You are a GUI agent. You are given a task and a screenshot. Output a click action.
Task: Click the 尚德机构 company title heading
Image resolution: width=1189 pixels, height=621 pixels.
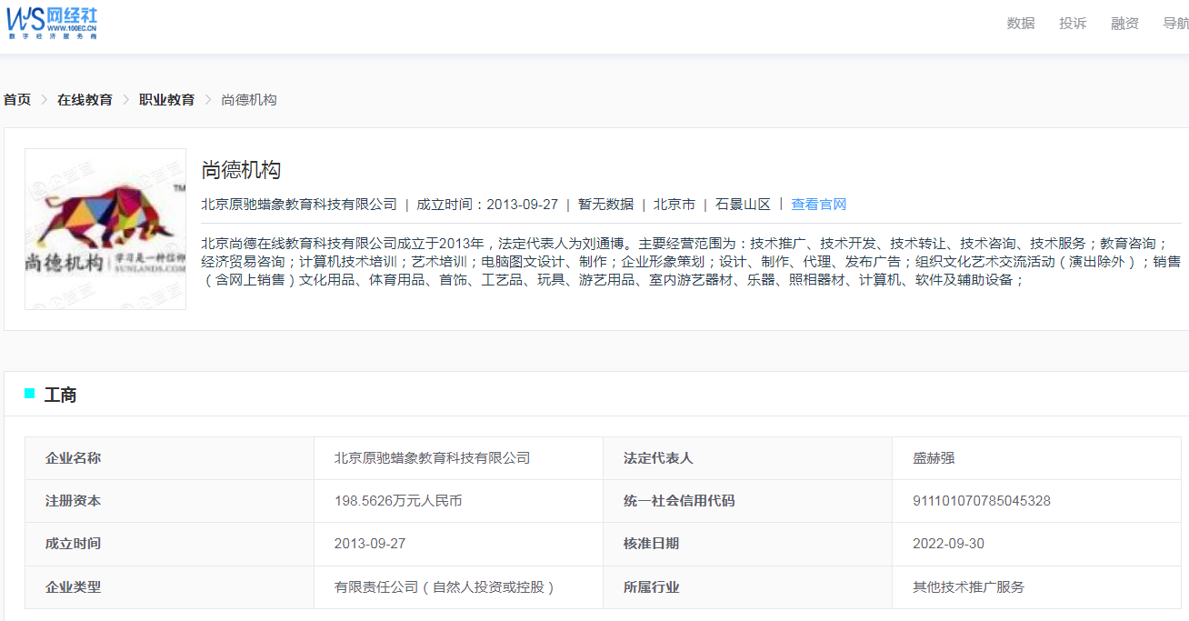(241, 170)
